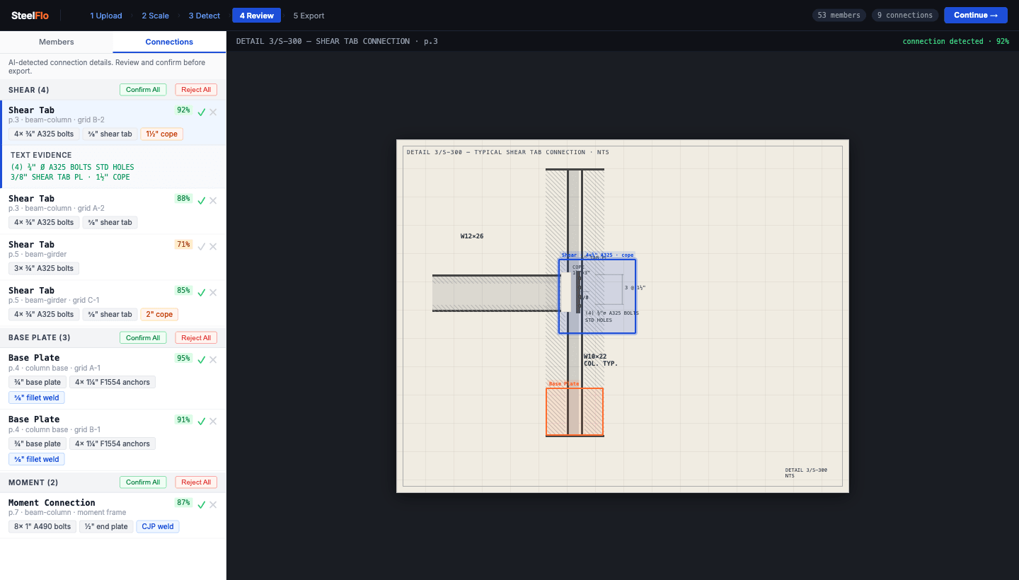This screenshot has height=580, width=1019.
Task: Click the SHEAR (4) section header
Action: (29, 90)
